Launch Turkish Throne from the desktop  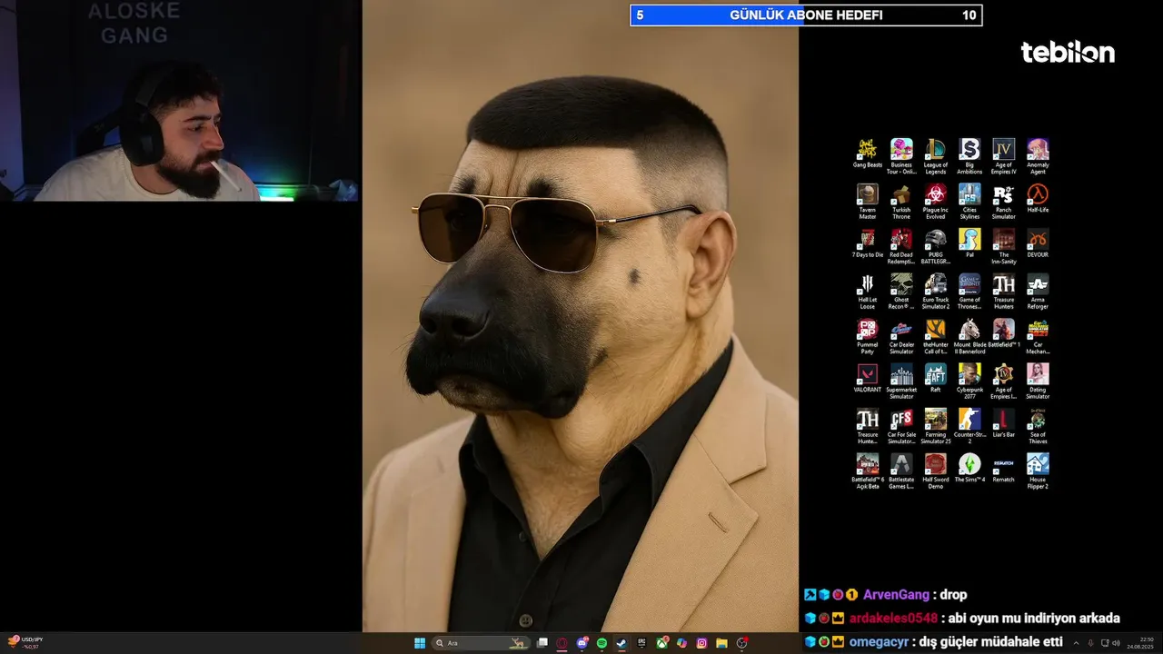click(x=901, y=202)
